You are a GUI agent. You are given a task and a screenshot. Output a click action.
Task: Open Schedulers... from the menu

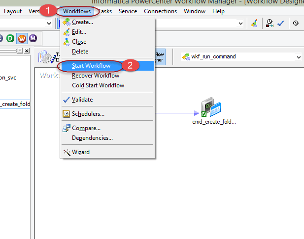coord(88,114)
